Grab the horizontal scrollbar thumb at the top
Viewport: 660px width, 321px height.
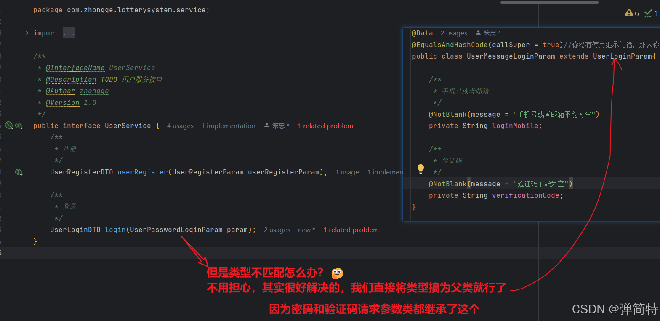pyautogui.click(x=549, y=2)
